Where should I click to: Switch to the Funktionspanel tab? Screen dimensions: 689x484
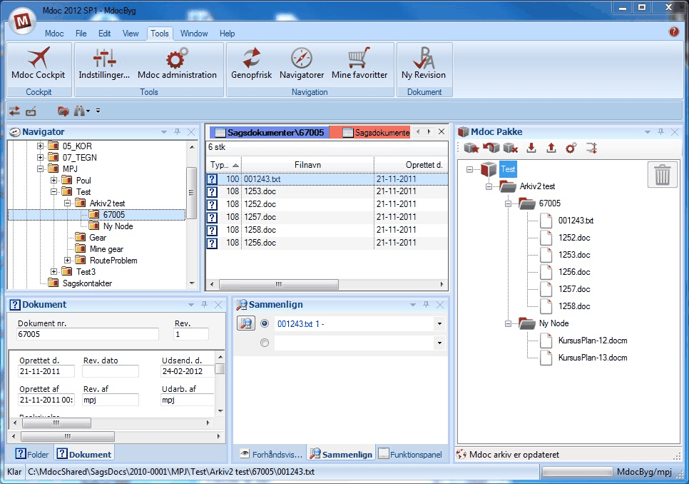(x=410, y=454)
